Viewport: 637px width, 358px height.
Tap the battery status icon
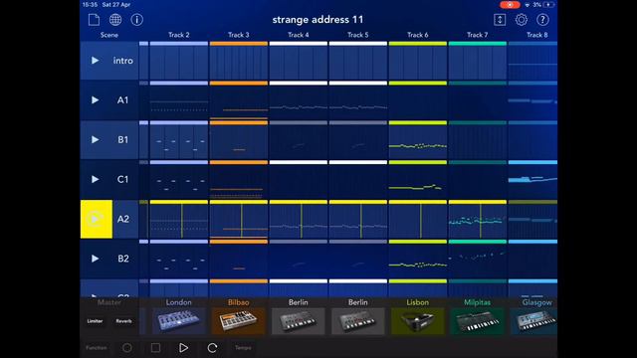pos(548,5)
